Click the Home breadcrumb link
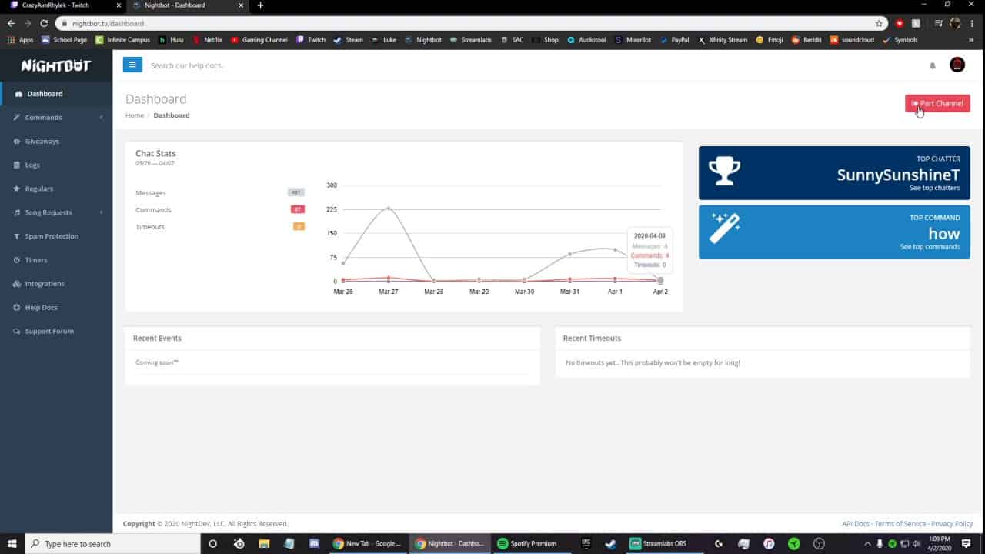Screen dimensions: 985x554 click(135, 115)
